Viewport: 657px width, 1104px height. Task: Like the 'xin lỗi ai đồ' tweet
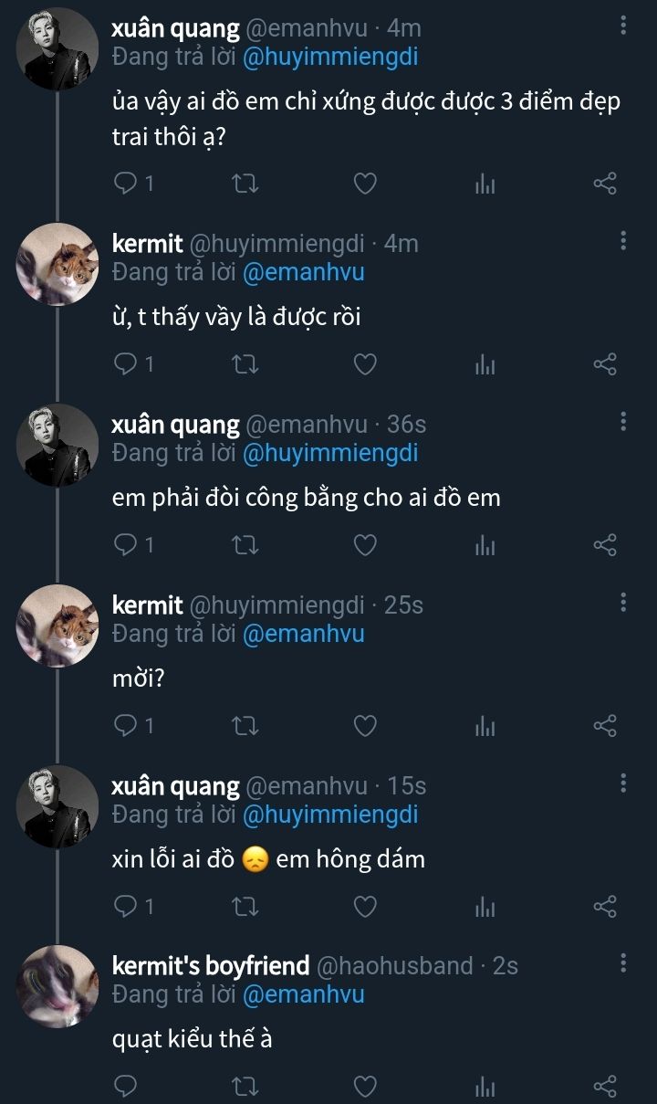365,907
